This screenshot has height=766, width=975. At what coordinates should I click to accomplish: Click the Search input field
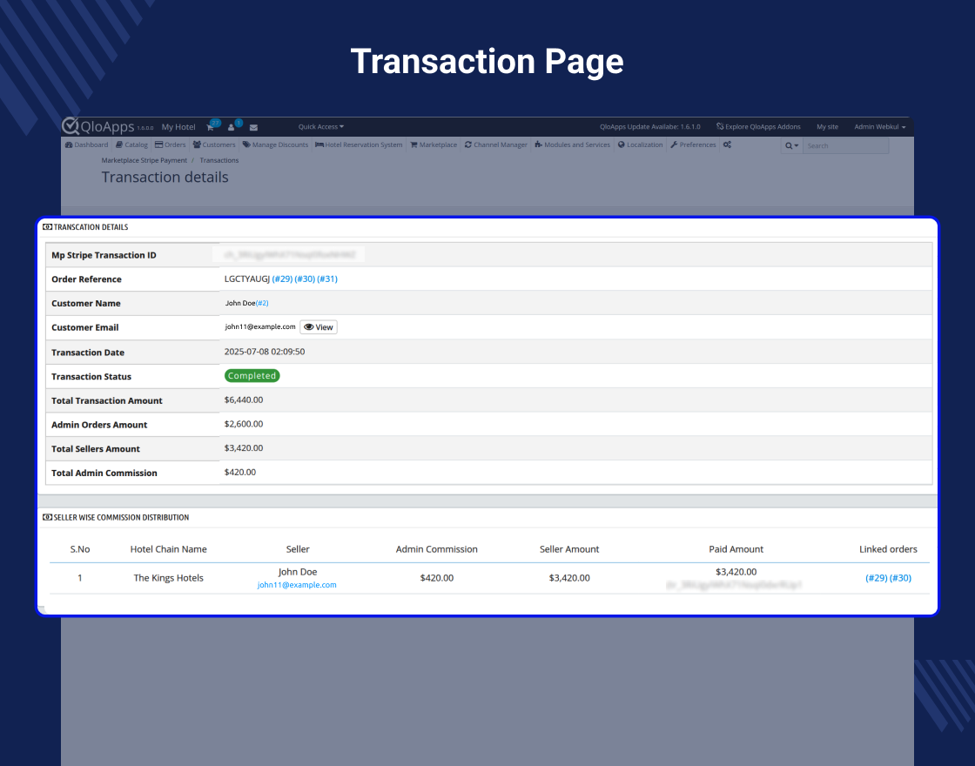[845, 145]
